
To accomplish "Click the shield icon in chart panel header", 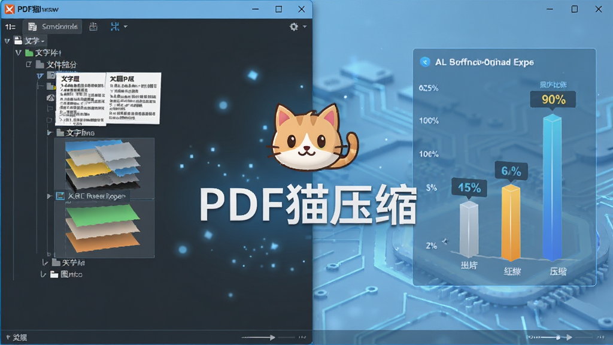I will click(425, 62).
